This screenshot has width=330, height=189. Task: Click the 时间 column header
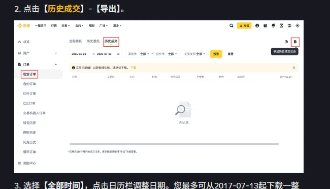[x=75, y=77]
